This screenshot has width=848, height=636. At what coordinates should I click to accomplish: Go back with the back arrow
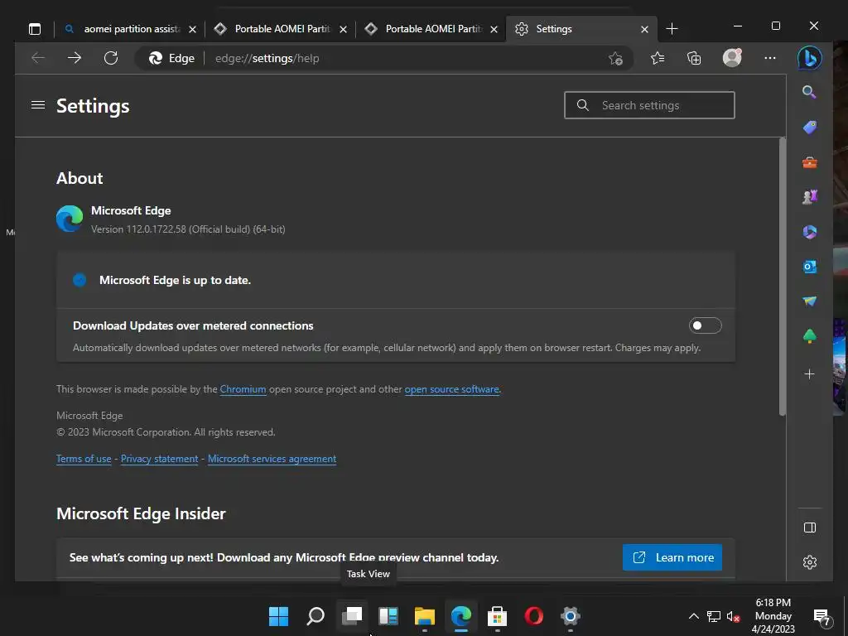pos(38,58)
